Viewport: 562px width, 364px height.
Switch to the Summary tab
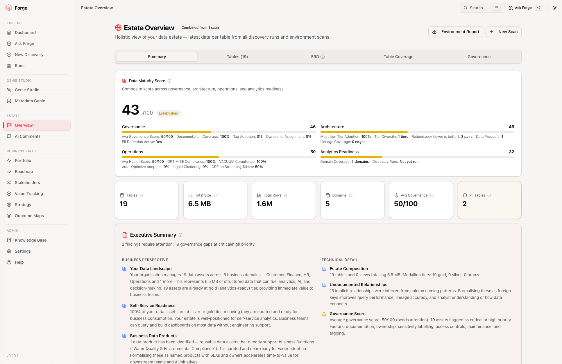tap(157, 57)
